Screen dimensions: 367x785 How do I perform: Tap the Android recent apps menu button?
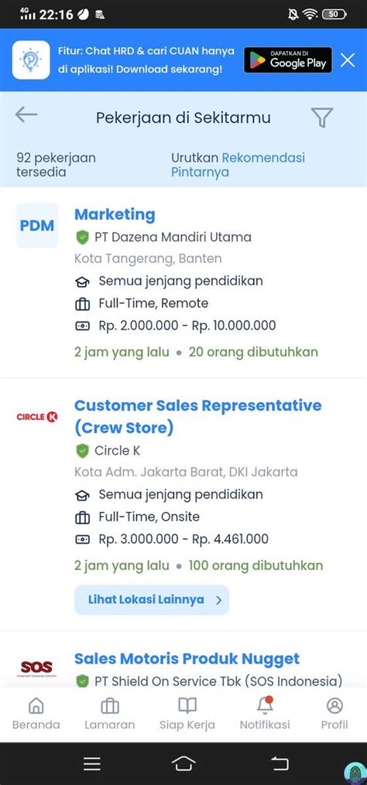(x=92, y=763)
